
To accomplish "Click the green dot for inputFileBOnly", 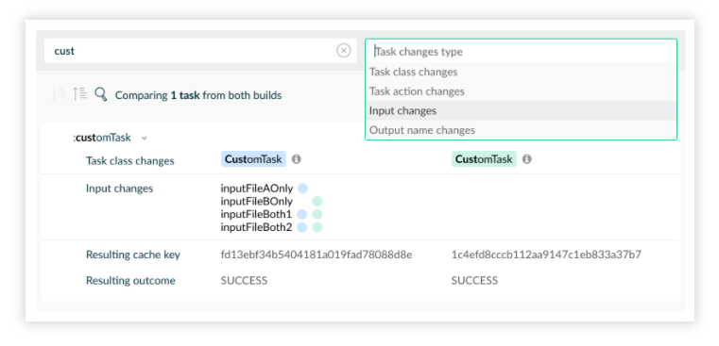I will [317, 202].
